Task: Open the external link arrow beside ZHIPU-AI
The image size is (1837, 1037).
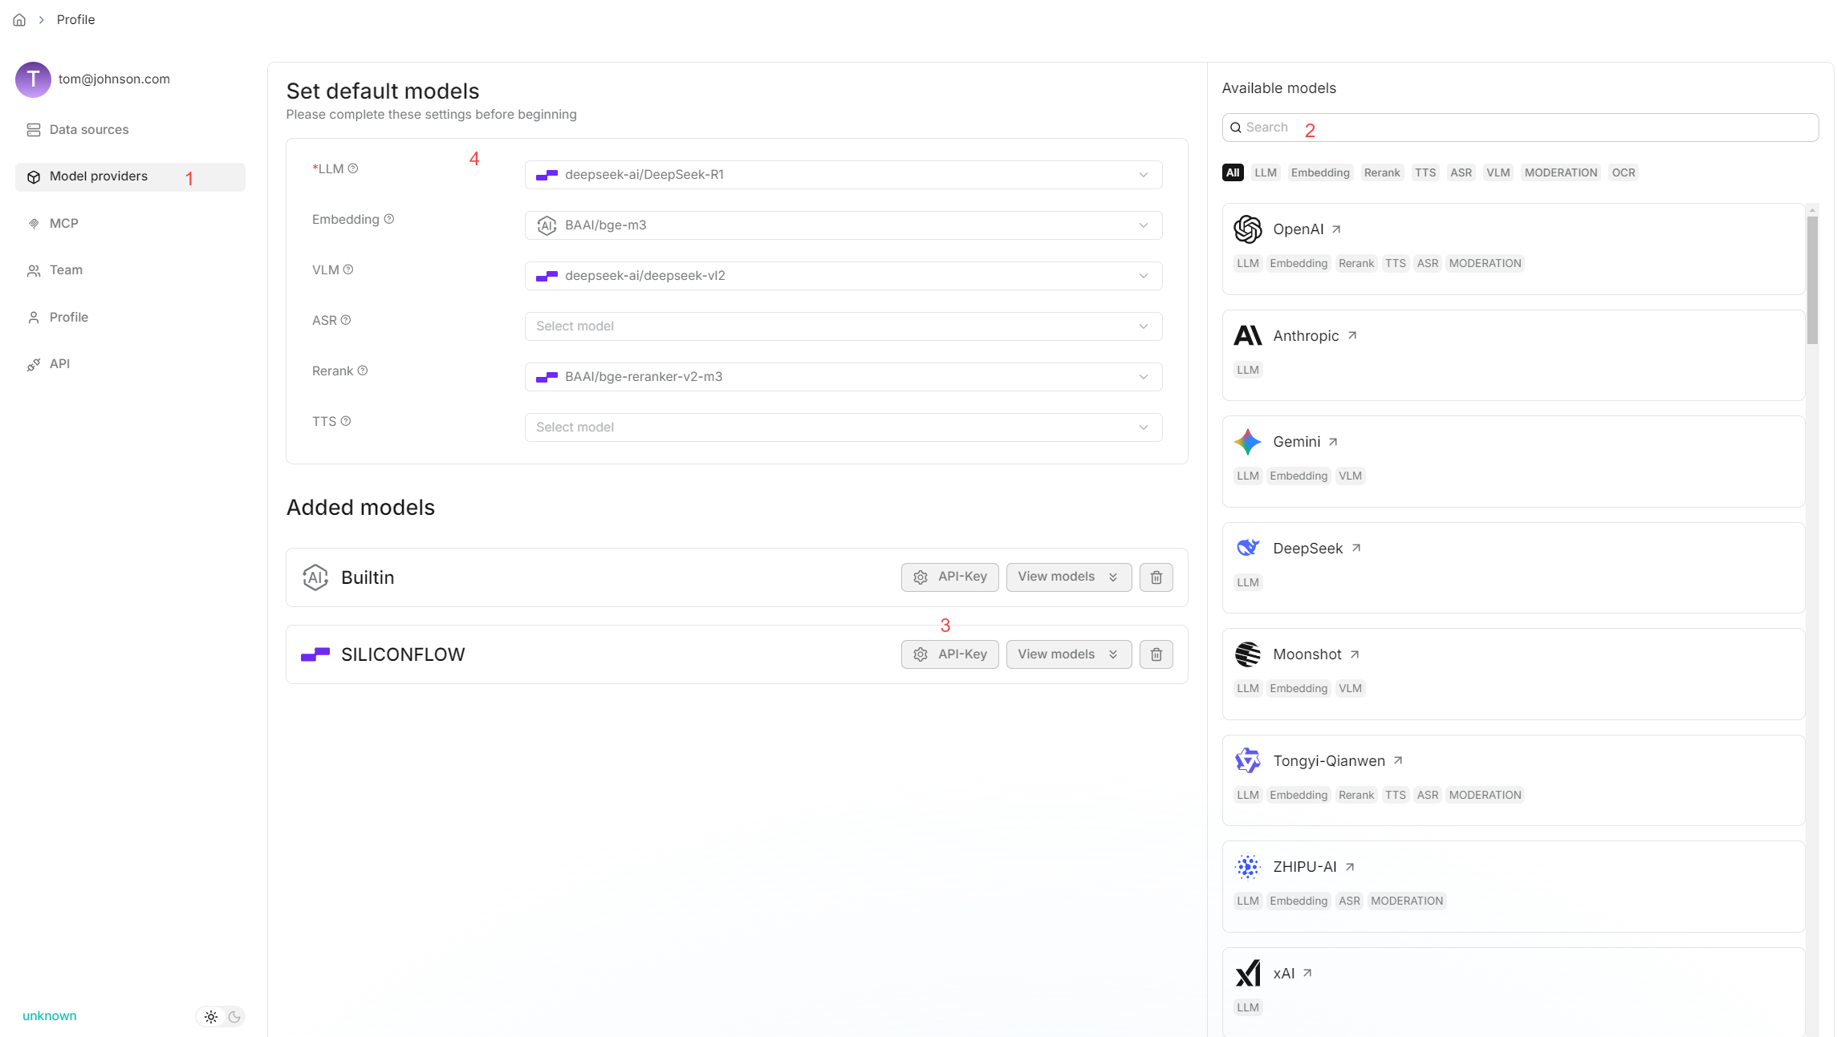Action: (1350, 867)
